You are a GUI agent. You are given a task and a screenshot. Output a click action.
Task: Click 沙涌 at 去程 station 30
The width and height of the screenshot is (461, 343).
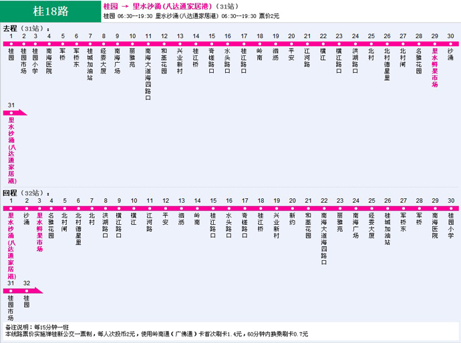pyautogui.click(x=450, y=54)
